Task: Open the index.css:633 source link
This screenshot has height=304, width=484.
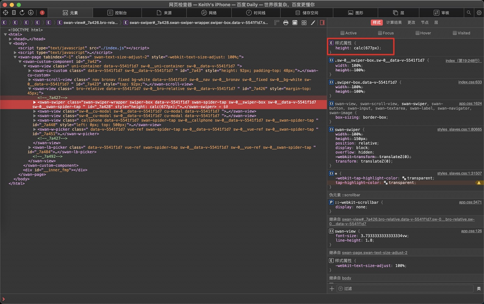Action: point(470,82)
